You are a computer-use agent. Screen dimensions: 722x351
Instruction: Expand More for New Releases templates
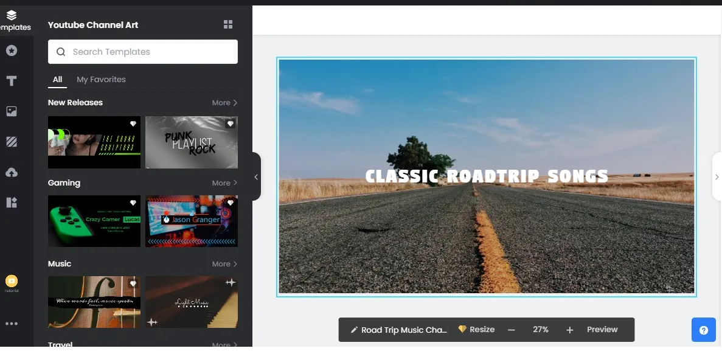pos(224,103)
